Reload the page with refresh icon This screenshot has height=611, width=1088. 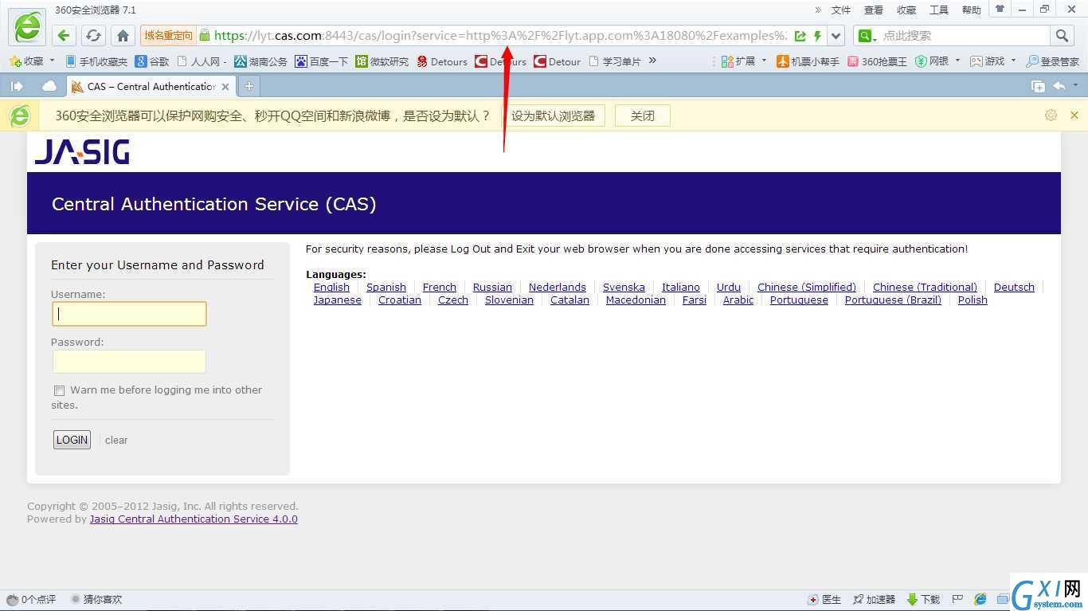[93, 35]
